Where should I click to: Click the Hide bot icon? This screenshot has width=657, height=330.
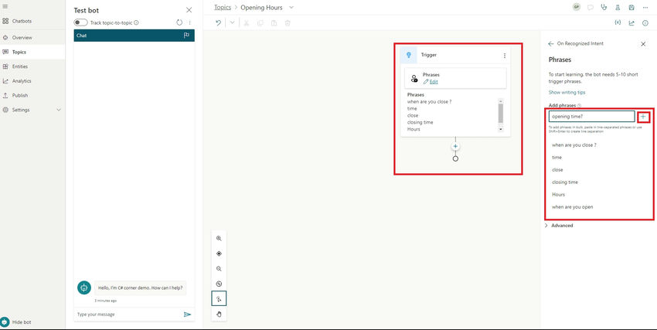[5, 322]
